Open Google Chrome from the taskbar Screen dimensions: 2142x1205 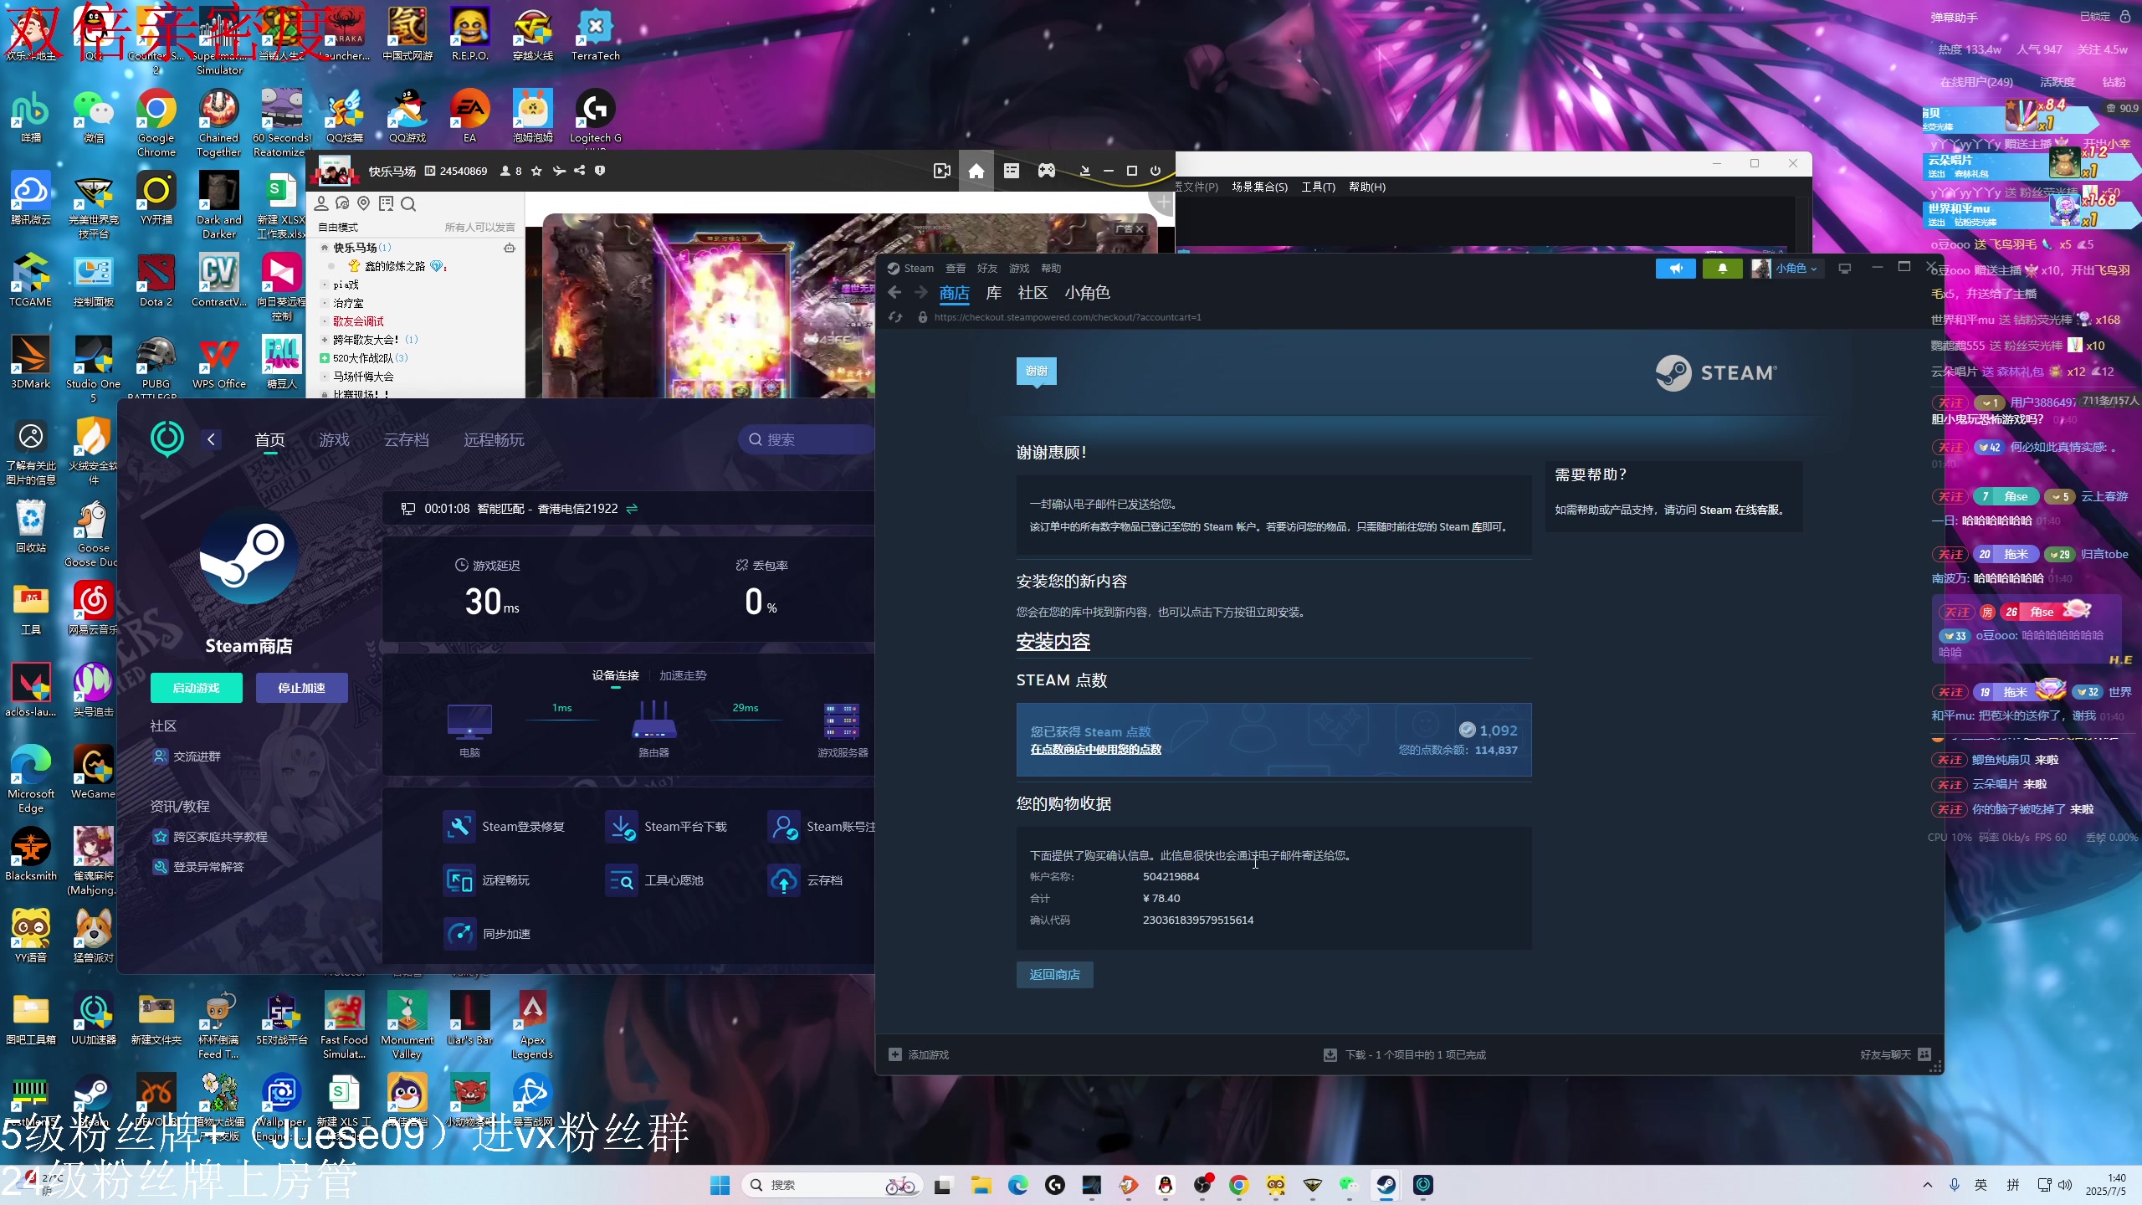pyautogui.click(x=1239, y=1185)
